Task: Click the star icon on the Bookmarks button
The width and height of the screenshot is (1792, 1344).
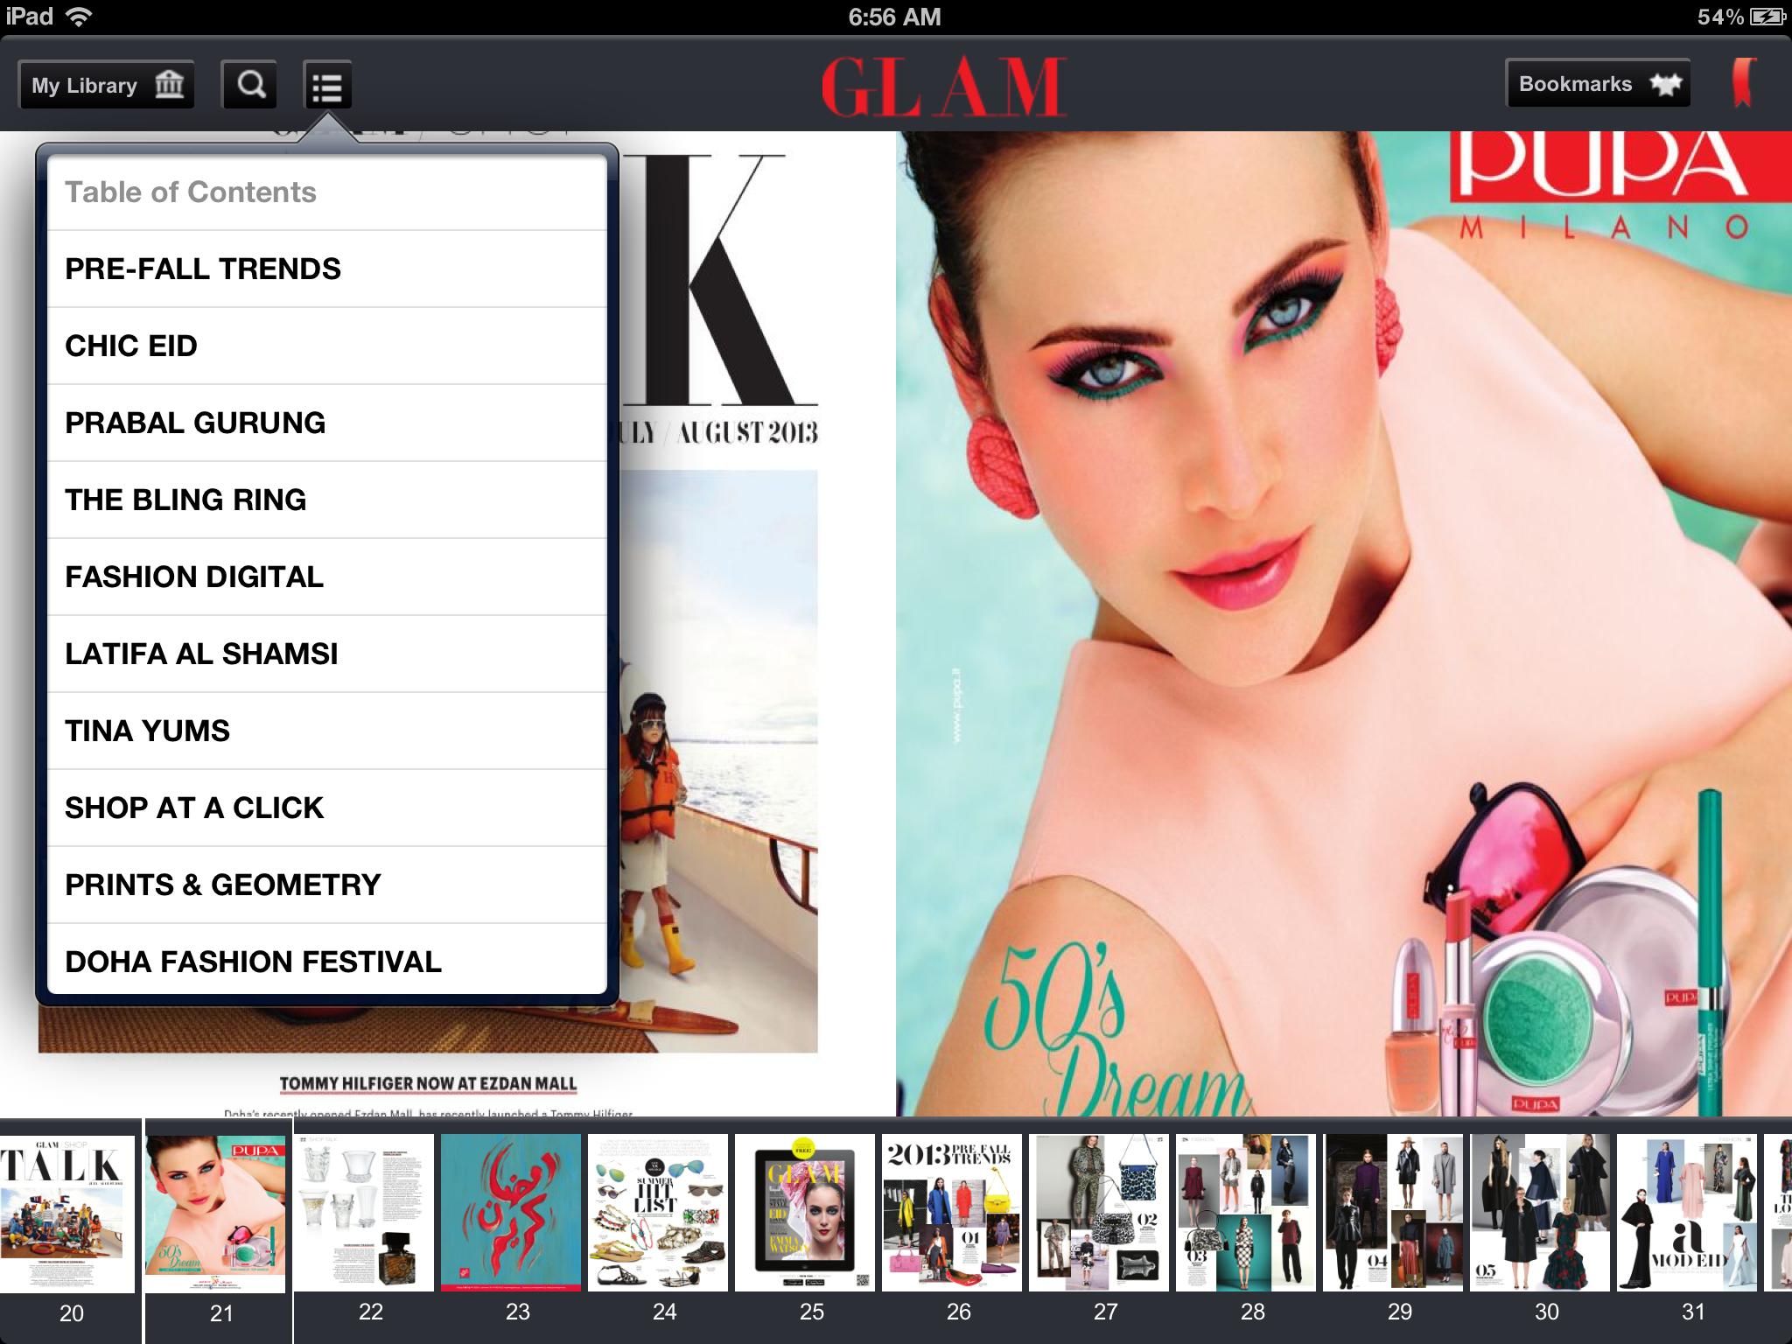Action: [1666, 82]
